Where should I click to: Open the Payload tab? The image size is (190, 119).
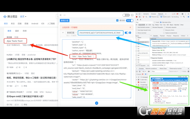(x=162, y=36)
